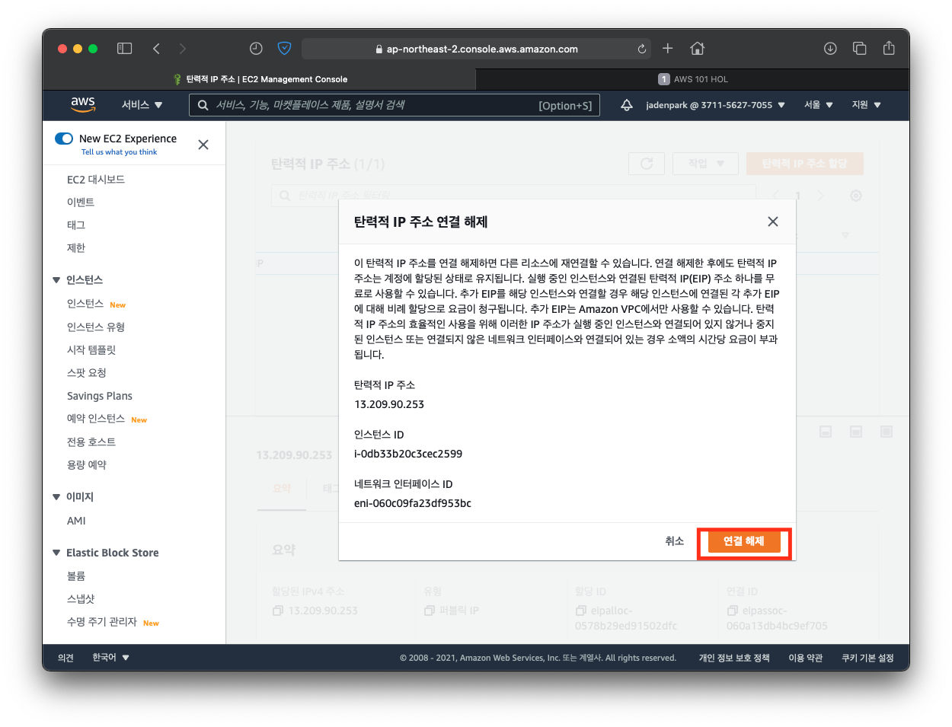Viewport: 952px width, 727px height.
Task: Copy the association ID eipassoc value
Action: coord(733,611)
